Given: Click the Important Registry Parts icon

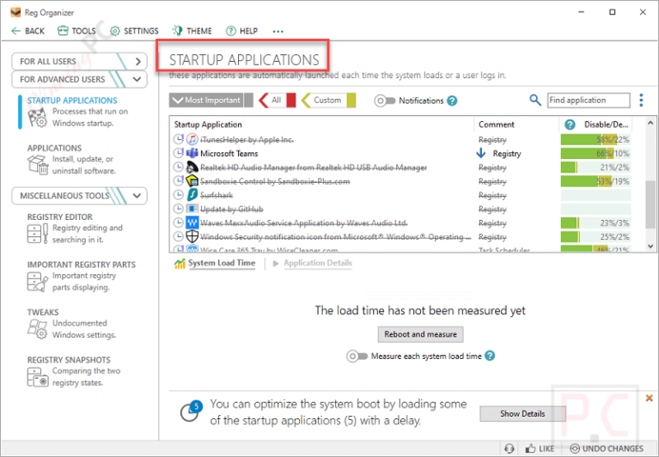Looking at the screenshot, I should [38, 282].
